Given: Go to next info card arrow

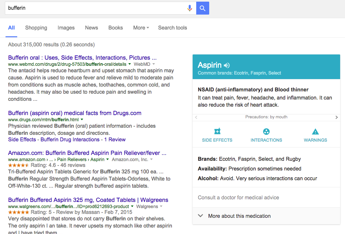Looking at the screenshot, I should point(337,117).
